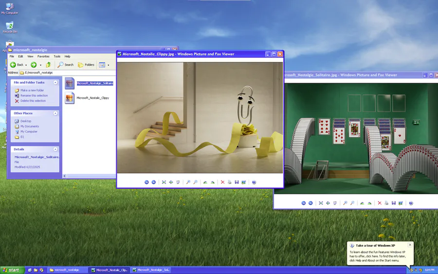This screenshot has width=438, height=274.
Task: Save a copy of Clippy image
Action: pos(237,182)
